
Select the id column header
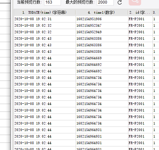pyautogui.click(x=140, y=12)
